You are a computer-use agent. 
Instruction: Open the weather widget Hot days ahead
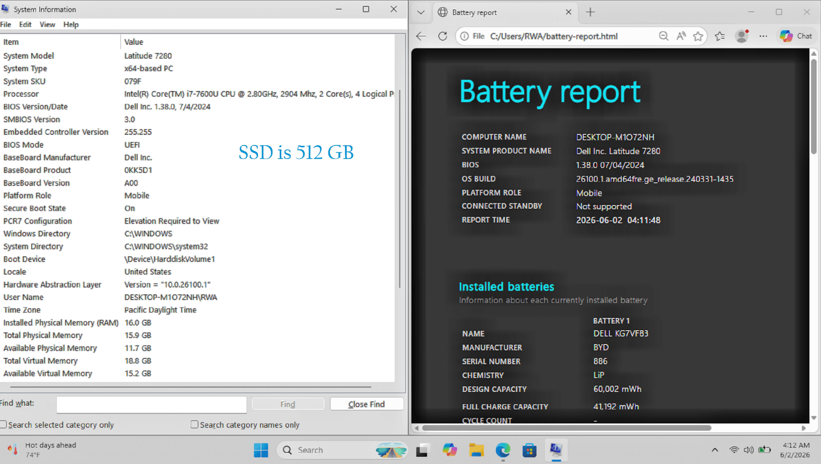42,450
